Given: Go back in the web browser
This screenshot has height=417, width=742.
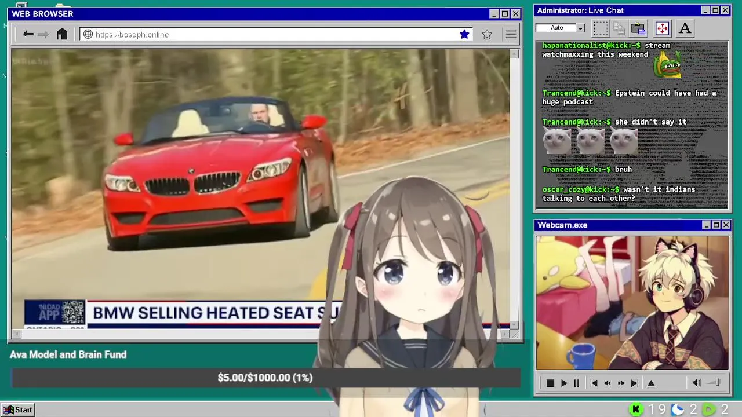Looking at the screenshot, I should 28,34.
